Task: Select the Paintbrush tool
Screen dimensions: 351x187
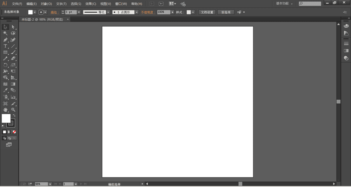Action: (13, 52)
